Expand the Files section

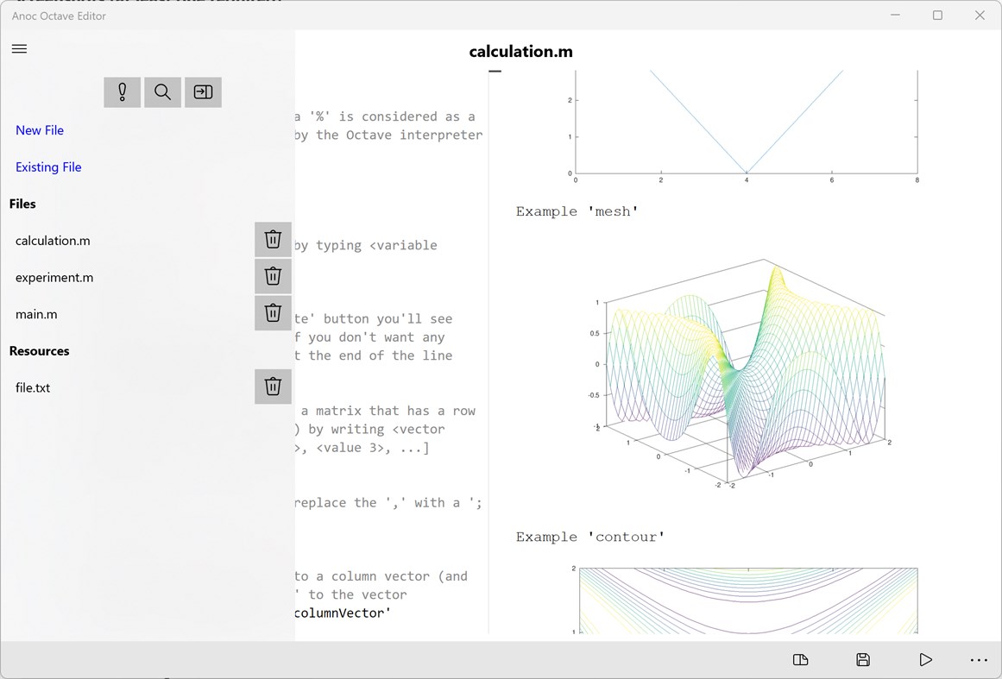click(x=22, y=204)
